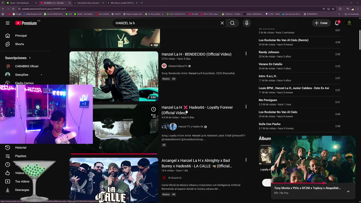Bookmark this page with the star
The height and width of the screenshot is (203, 361).
333,9
